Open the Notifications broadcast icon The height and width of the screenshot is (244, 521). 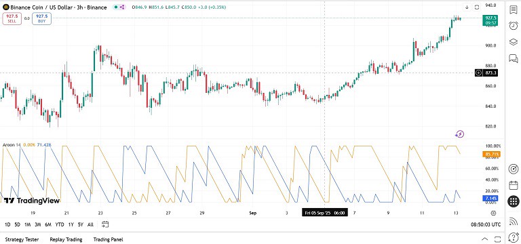pos(514,221)
